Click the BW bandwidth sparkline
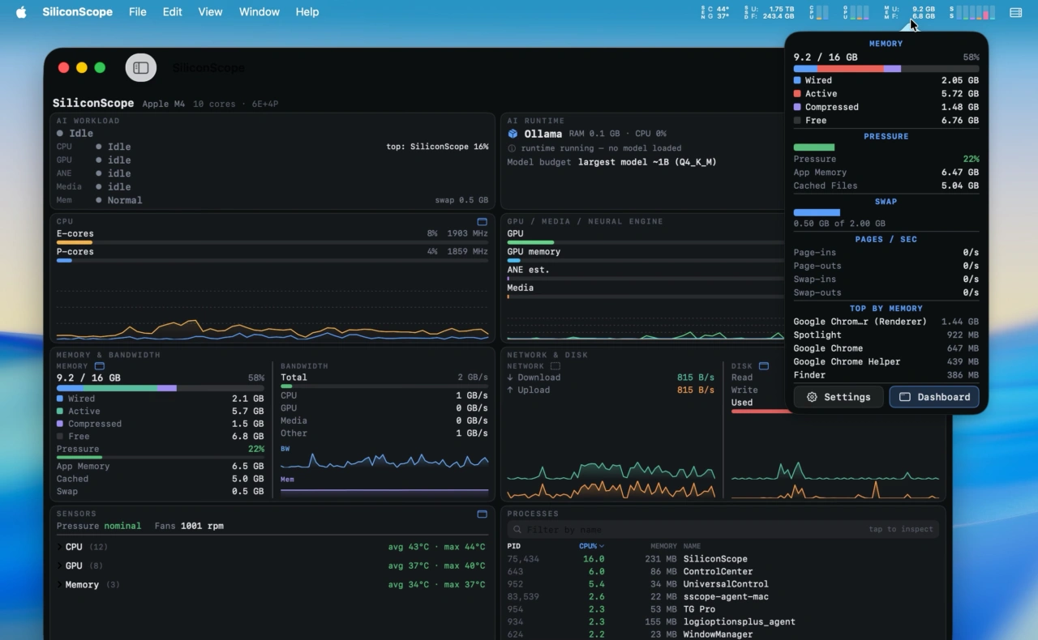Screen dimensions: 1038x640 tap(384, 460)
